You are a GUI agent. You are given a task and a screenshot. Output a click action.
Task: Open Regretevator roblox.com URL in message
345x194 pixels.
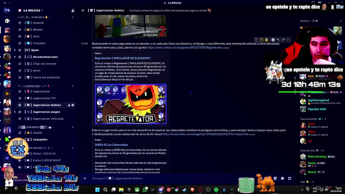click(185, 48)
